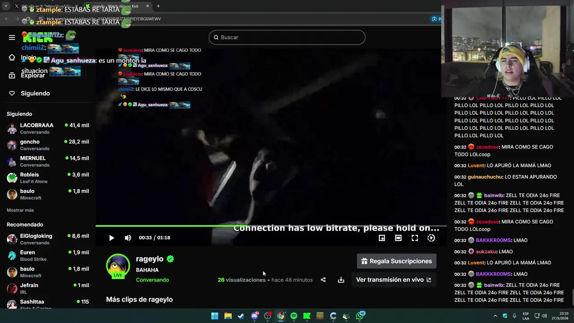Open File Explorer from taskbar
The image size is (574, 323).
[x=228, y=316]
